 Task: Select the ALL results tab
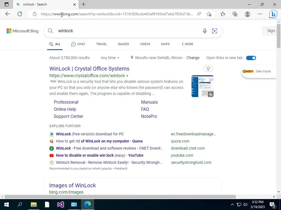[55, 44]
